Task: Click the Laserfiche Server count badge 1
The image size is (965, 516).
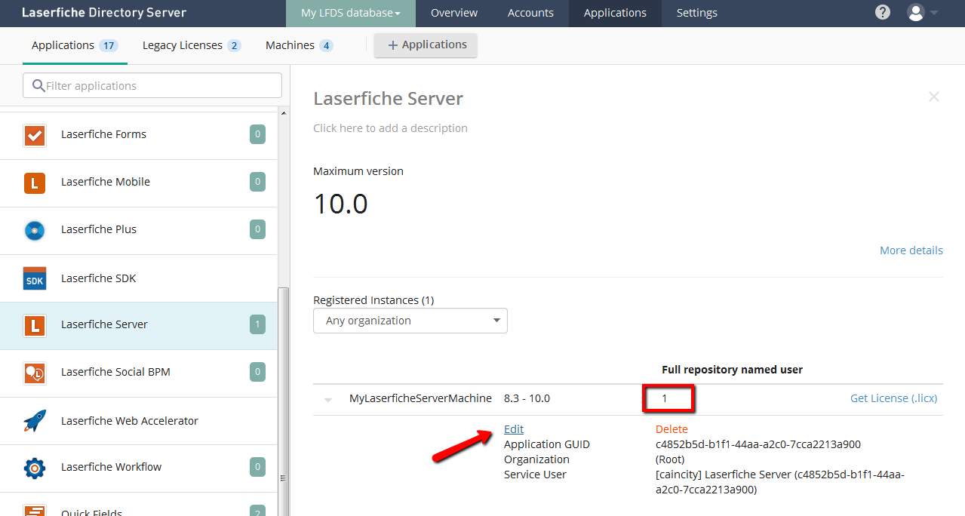Action: point(257,325)
